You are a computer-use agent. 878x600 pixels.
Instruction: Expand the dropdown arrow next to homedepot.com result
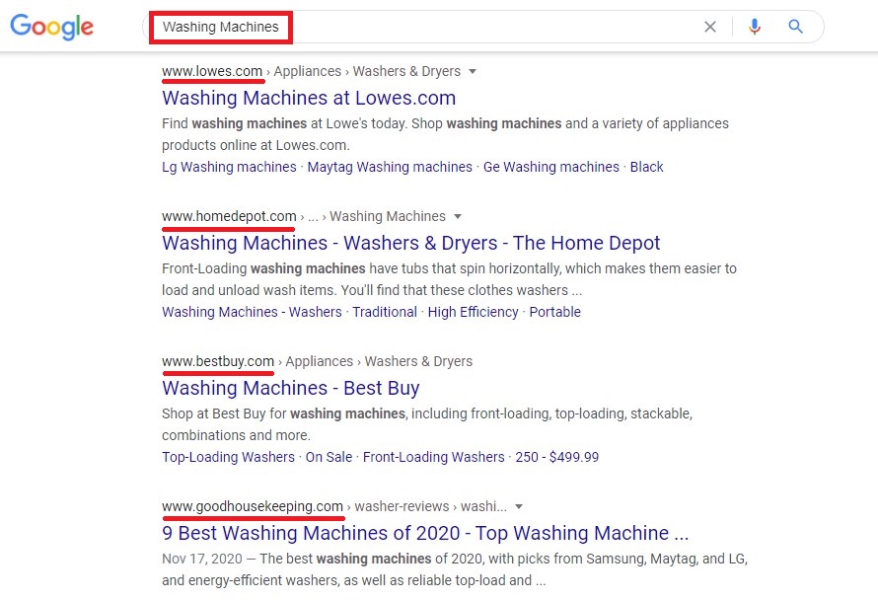click(x=458, y=216)
